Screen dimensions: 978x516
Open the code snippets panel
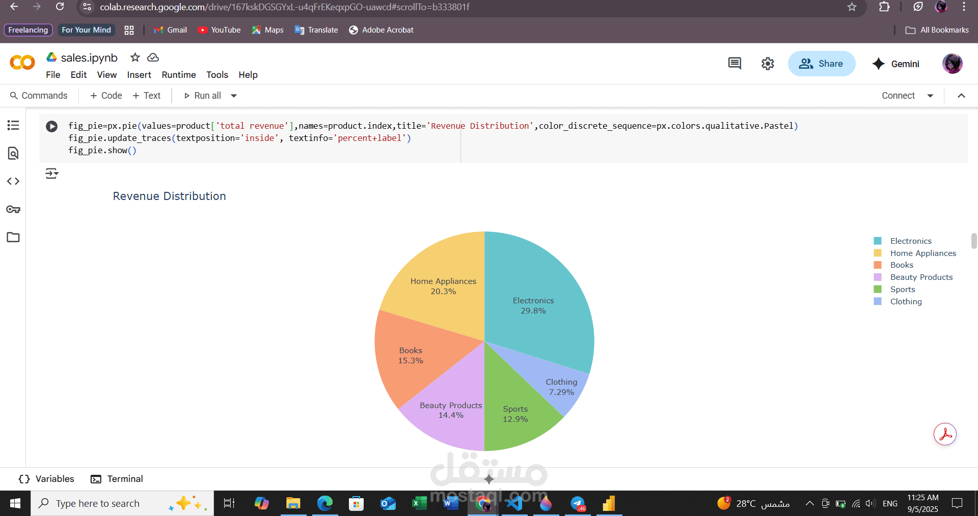[13, 181]
